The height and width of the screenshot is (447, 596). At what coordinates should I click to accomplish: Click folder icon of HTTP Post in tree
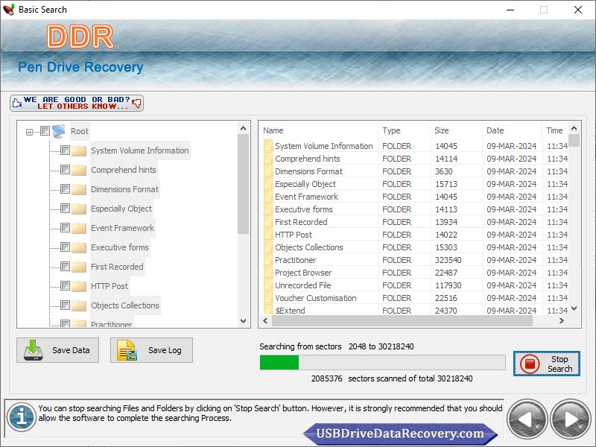(x=79, y=286)
